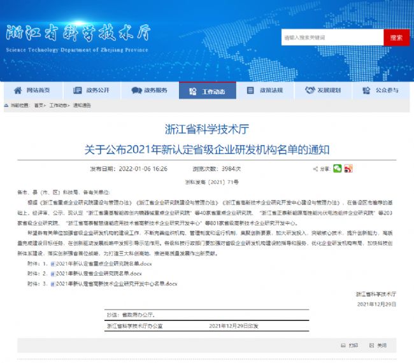
Task: Open the 发展规划 navigation tab
Action: pos(323,90)
